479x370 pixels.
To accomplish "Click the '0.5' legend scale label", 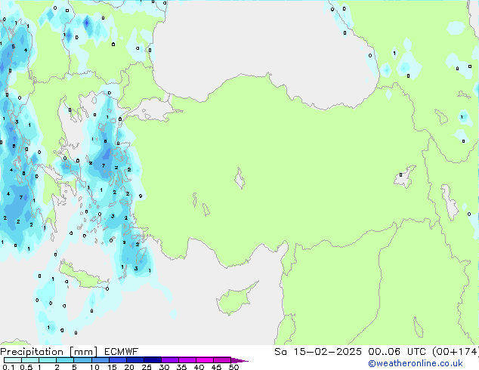I will pos(26,367).
